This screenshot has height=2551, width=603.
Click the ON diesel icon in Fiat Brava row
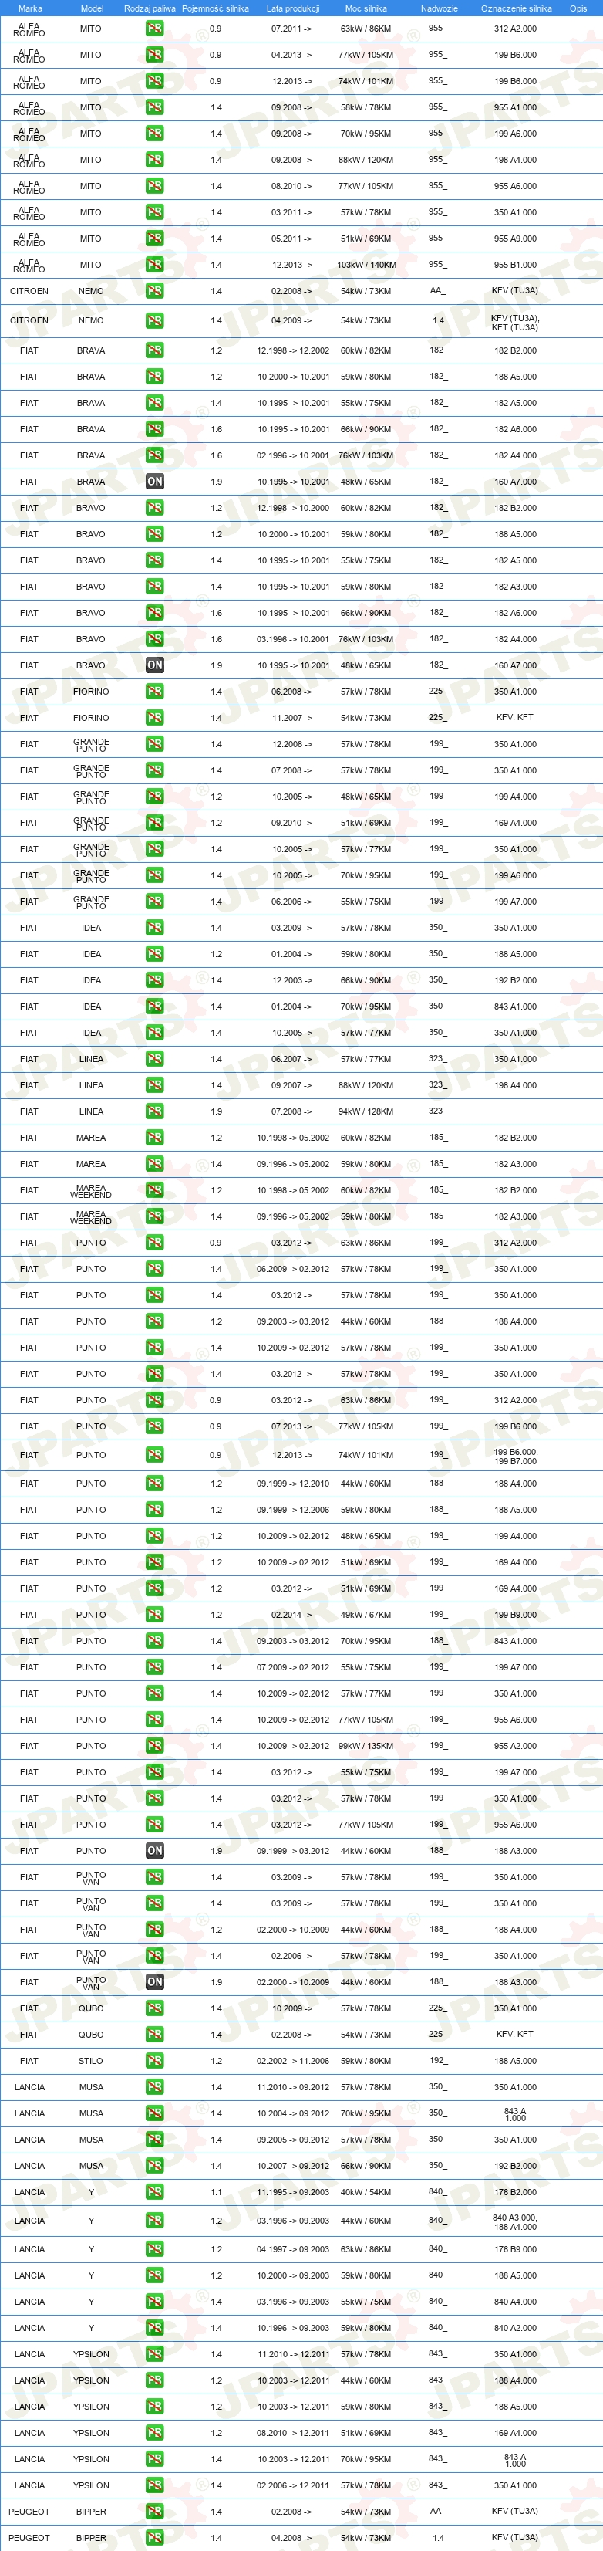pyautogui.click(x=155, y=482)
